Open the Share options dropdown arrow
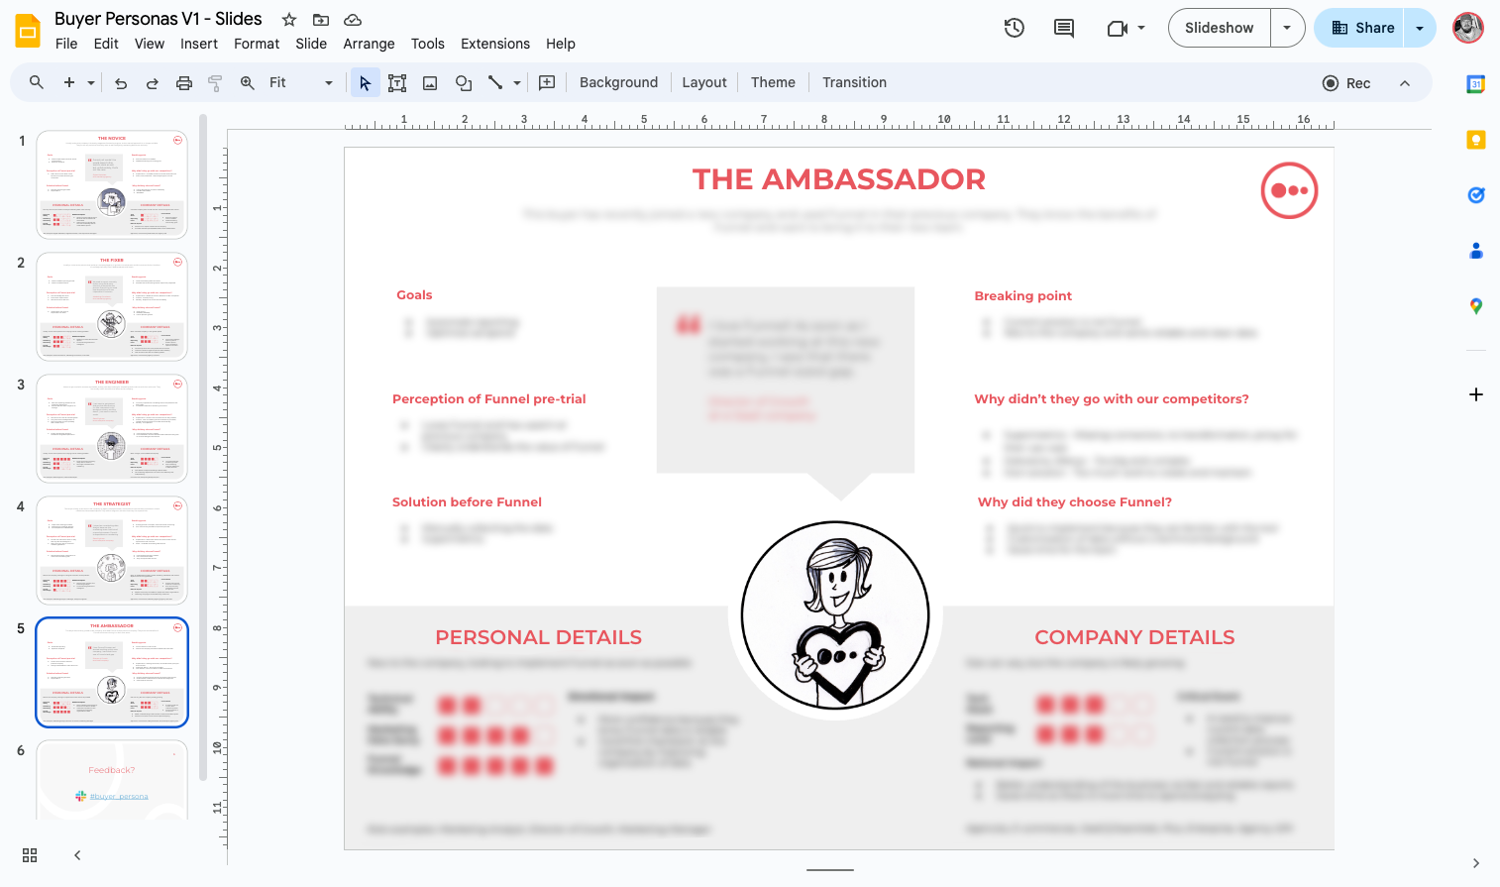 click(x=1420, y=28)
